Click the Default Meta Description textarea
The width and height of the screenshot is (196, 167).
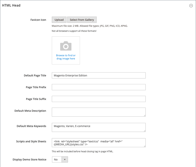[x=99, y=112]
